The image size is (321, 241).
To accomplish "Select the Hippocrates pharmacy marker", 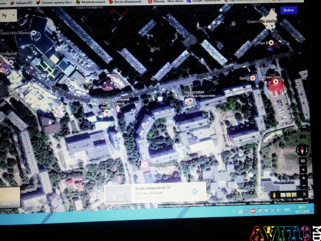I will click(190, 101).
